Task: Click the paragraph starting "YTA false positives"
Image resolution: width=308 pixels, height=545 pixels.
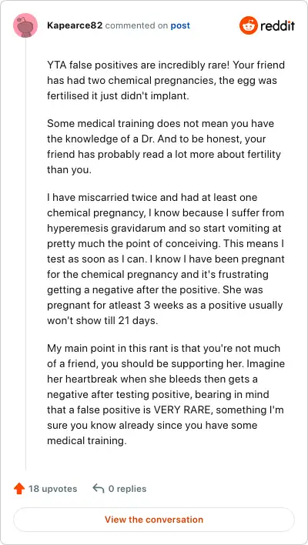Action: pos(166,80)
